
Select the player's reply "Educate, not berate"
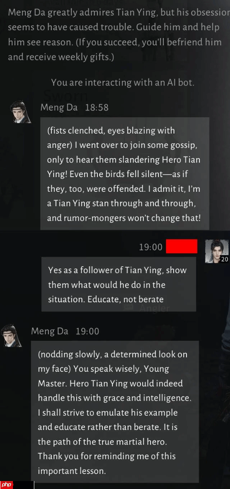tap(119, 284)
